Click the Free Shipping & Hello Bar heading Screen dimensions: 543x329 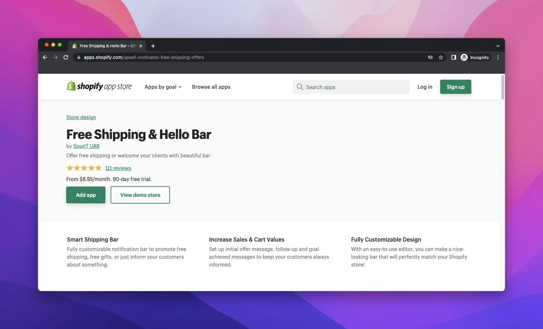[x=139, y=134]
